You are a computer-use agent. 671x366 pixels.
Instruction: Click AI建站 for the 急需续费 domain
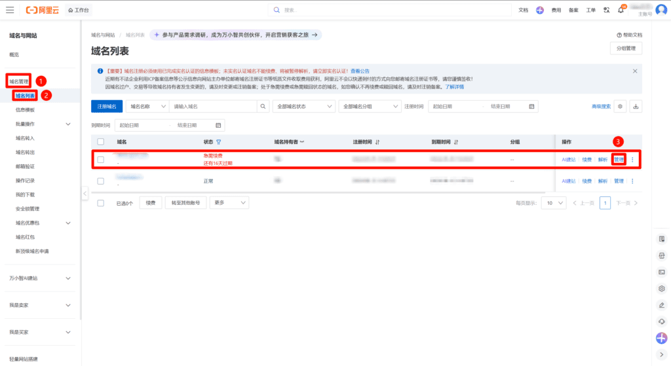click(x=569, y=160)
